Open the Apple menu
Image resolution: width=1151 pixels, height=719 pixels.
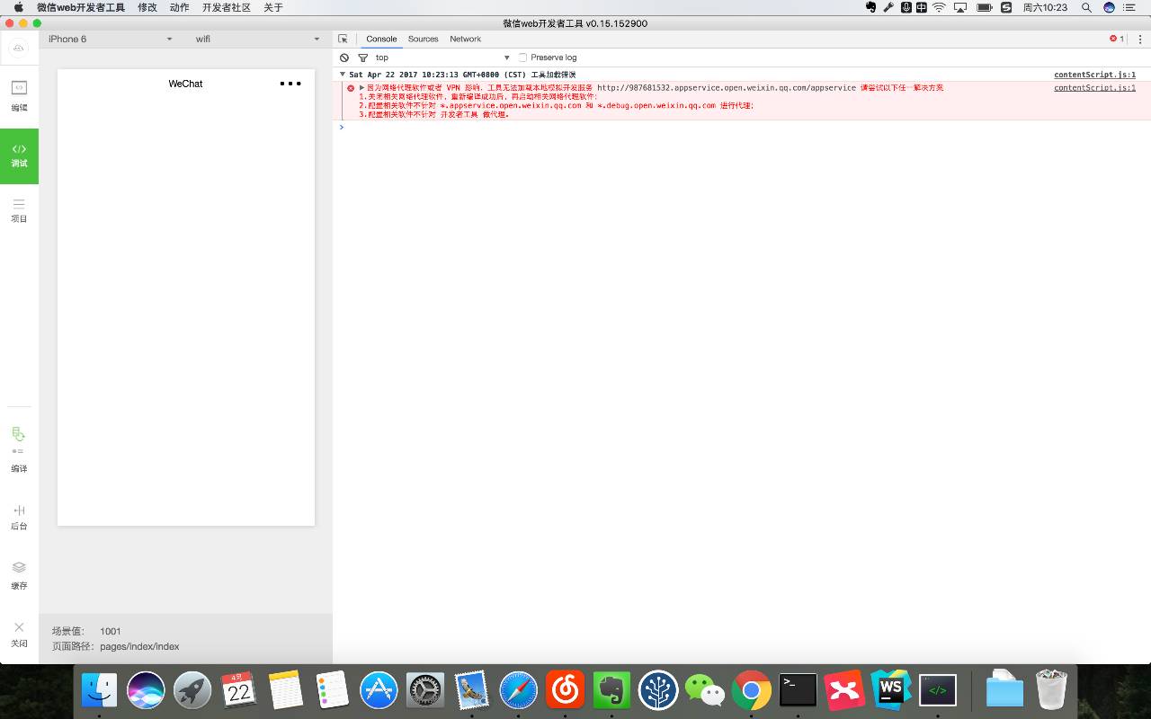(x=18, y=7)
